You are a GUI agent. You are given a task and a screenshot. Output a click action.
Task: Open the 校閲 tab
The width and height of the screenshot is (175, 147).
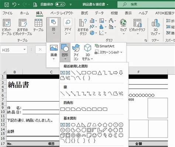pos(114,13)
